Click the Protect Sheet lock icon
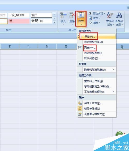129x151 pixels. click(80, 103)
